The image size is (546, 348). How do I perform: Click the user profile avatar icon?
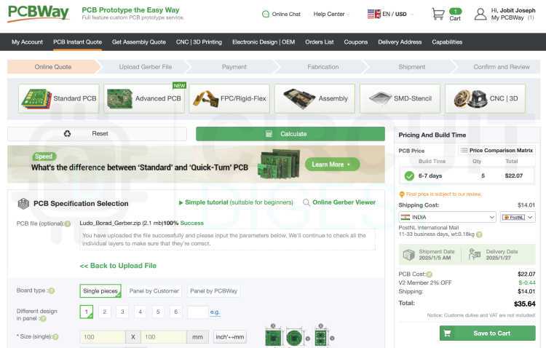tap(480, 15)
